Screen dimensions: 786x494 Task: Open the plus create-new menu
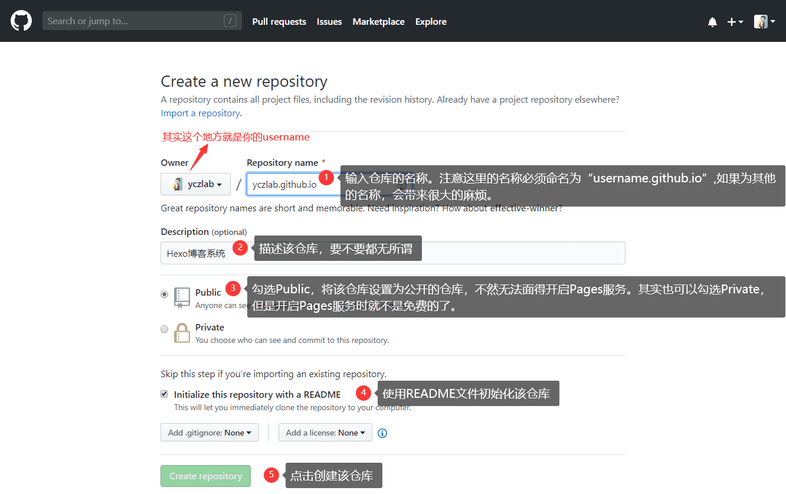[x=735, y=22]
